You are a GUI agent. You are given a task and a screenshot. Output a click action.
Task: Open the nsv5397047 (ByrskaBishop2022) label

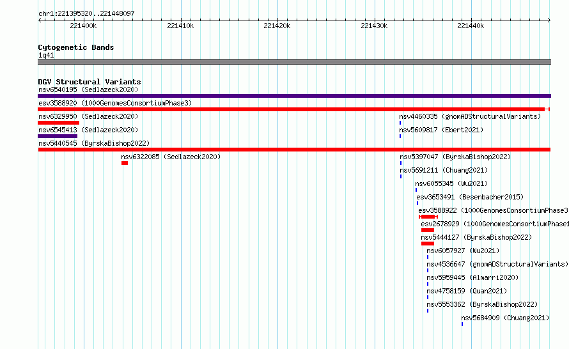[x=455, y=157]
